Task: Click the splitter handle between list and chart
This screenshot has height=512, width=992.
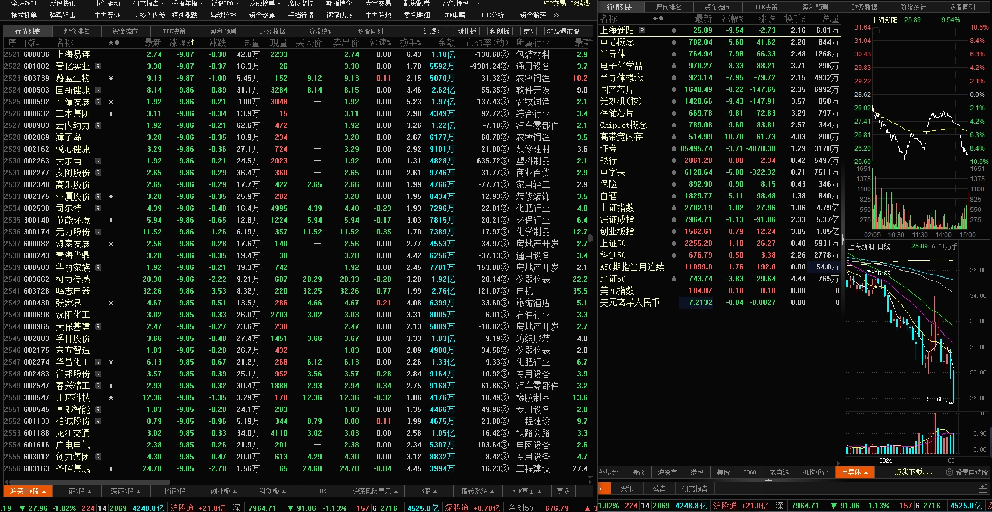Action: click(843, 239)
